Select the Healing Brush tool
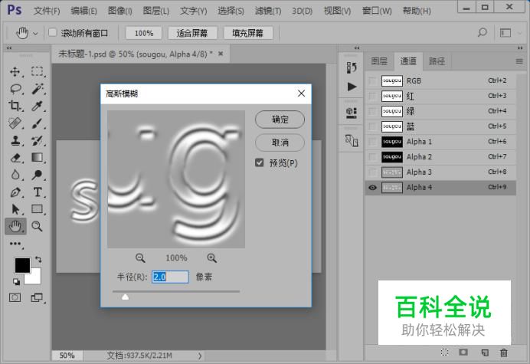The width and height of the screenshot is (530, 364). coord(15,123)
